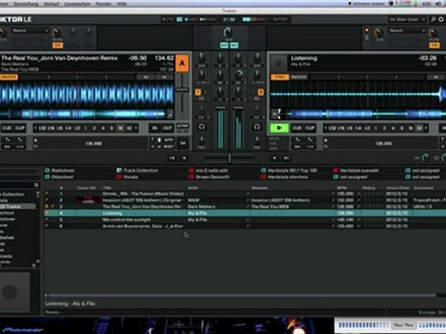Viewport: 446px width, 334px height.
Task: Select loop size 4 on deck A
Action: tap(103, 128)
